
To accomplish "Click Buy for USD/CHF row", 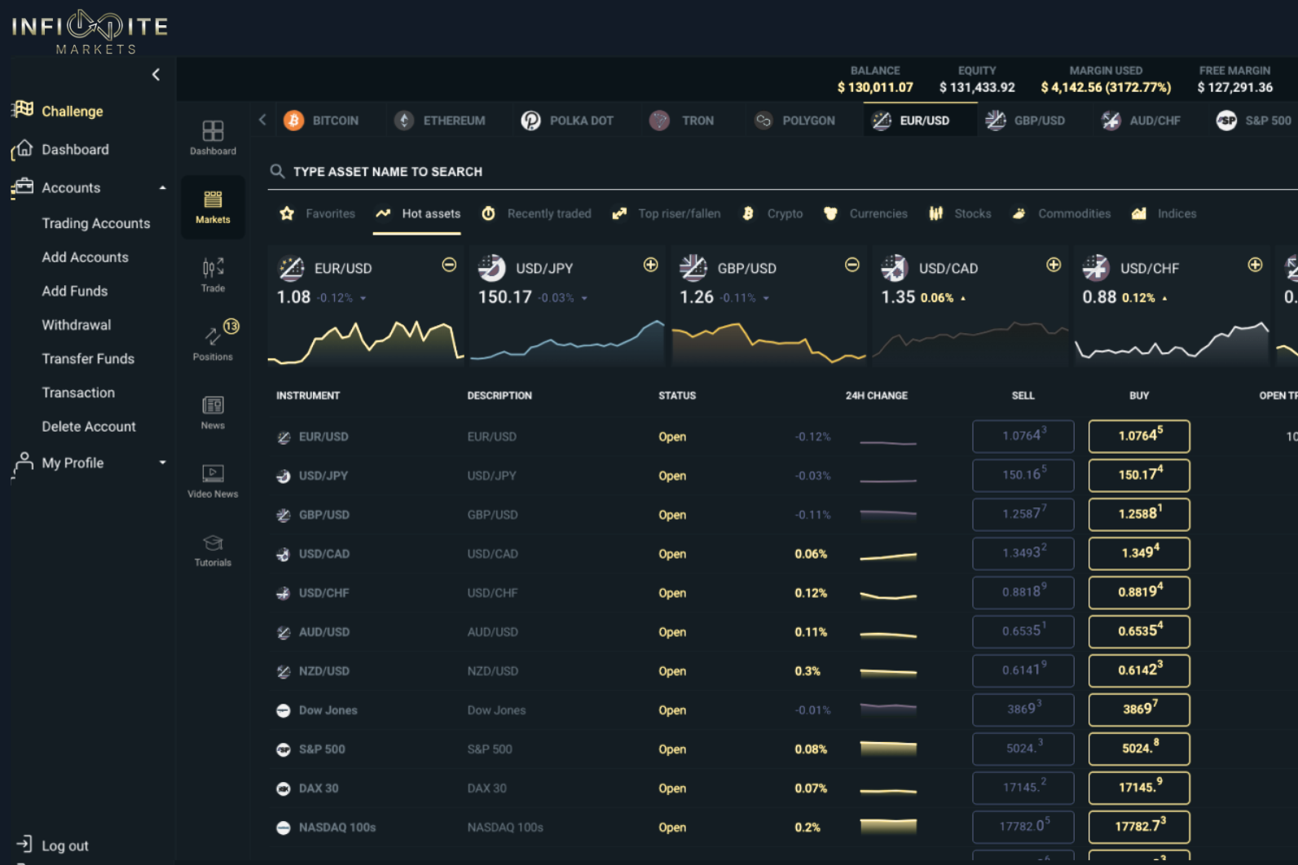I will point(1139,593).
